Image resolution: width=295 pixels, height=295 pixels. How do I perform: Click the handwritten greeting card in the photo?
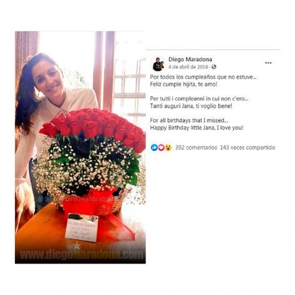(x=81, y=227)
